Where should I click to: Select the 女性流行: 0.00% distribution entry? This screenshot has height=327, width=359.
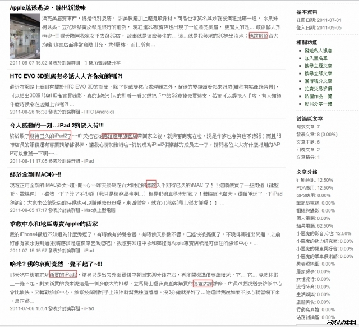(x=313, y=279)
